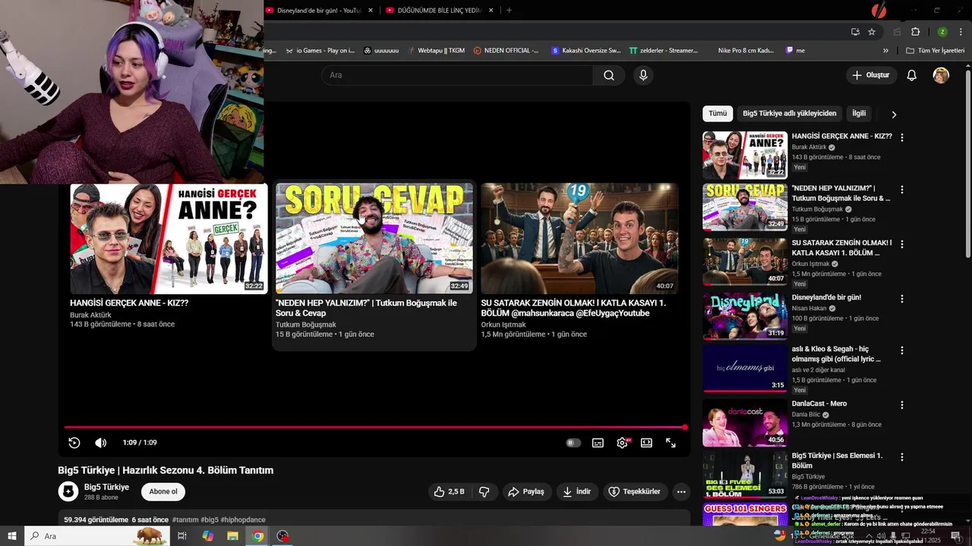Show more filter chips with right arrow
The height and width of the screenshot is (546, 972).
(x=894, y=115)
